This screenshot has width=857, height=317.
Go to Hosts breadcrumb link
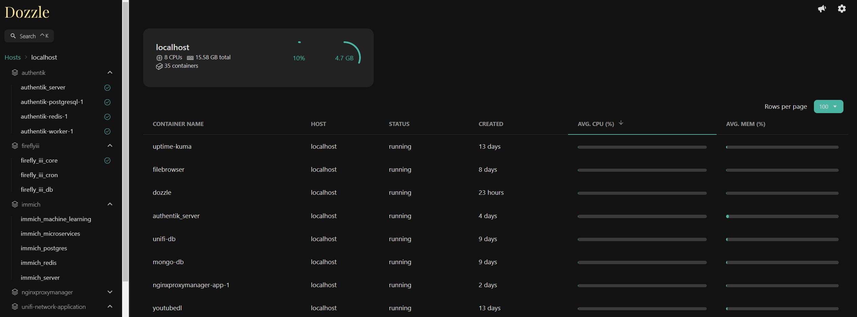13,57
